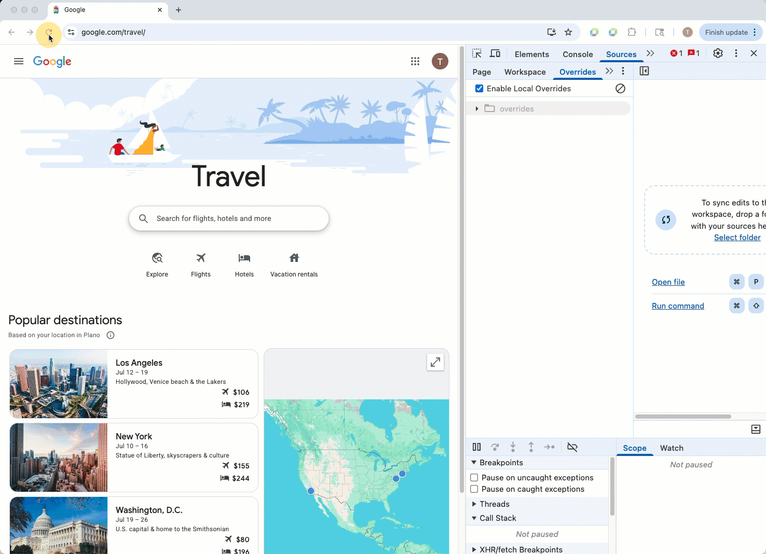Click the Open file link
This screenshot has width=766, height=554.
pos(668,282)
